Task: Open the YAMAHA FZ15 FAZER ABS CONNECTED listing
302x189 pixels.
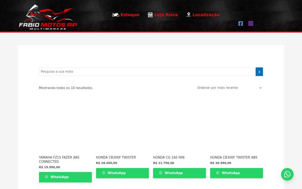Action: coord(59,160)
